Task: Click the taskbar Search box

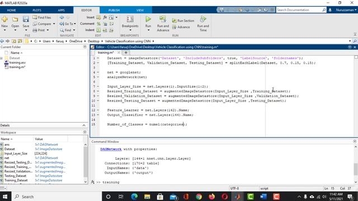Action: (56, 197)
